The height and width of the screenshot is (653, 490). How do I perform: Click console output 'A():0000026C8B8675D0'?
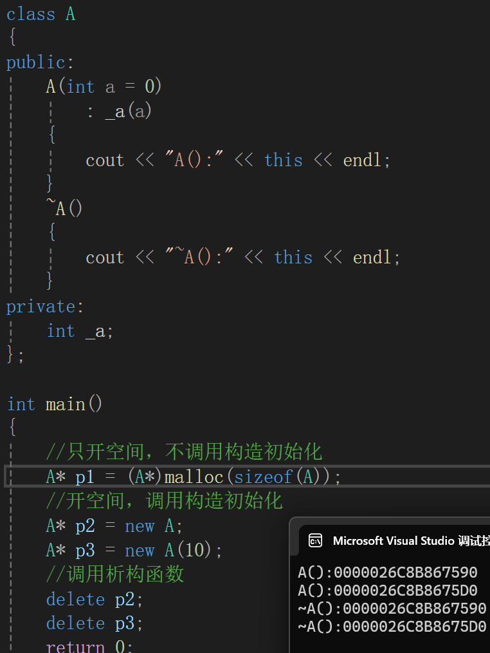(388, 590)
